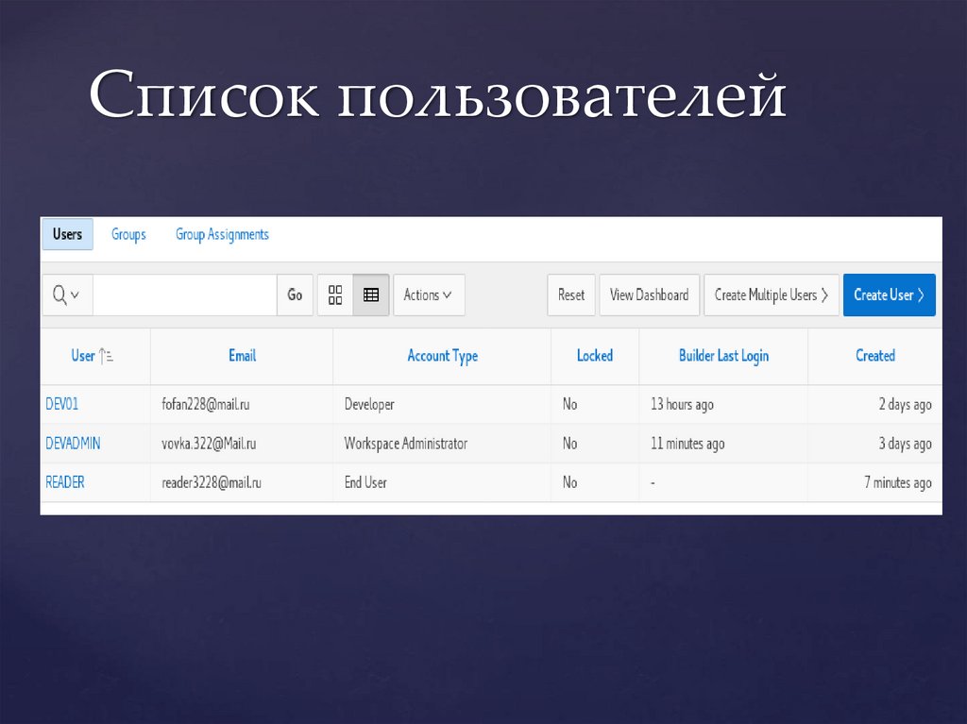
Task: Click the sort icon on the User column
Action: (107, 356)
